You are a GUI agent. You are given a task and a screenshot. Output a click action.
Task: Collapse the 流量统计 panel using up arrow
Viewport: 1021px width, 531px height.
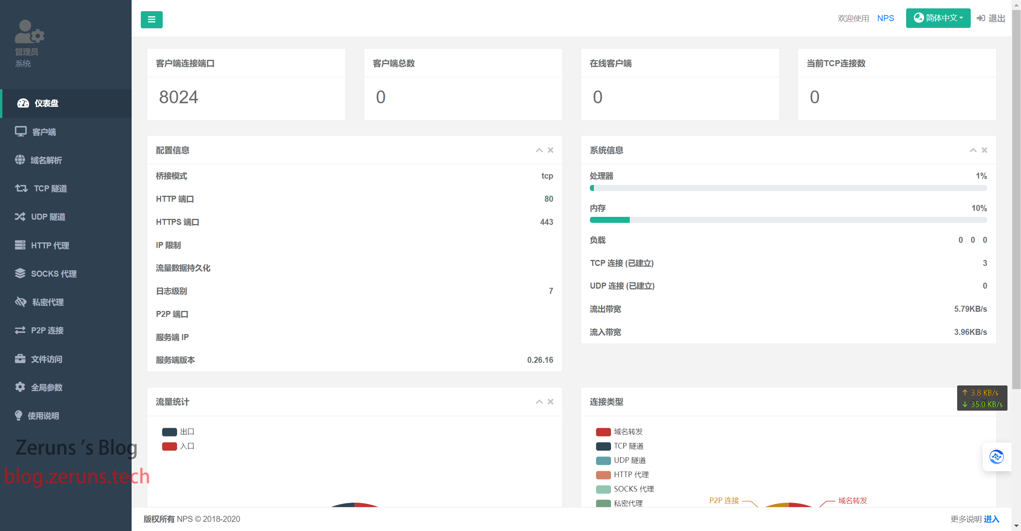[x=539, y=401]
